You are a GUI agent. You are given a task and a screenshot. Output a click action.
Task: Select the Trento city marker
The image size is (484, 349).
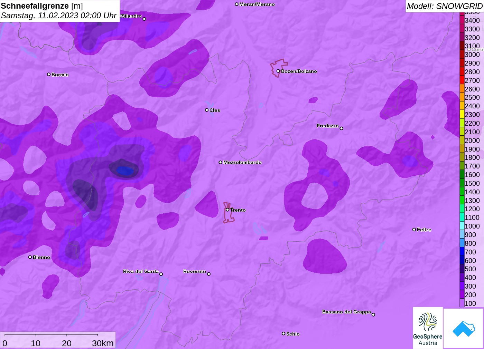227,210
